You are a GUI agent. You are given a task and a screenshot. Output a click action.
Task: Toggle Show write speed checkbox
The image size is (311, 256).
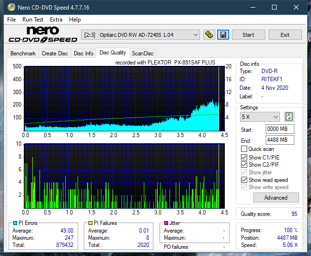coord(244,187)
